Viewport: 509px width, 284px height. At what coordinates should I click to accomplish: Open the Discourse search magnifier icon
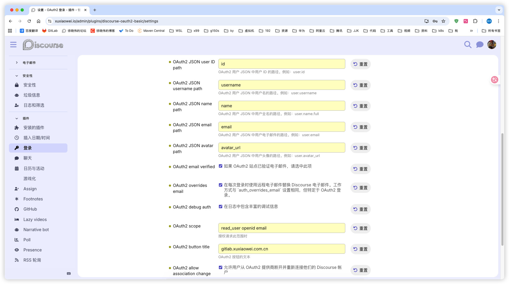point(467,45)
